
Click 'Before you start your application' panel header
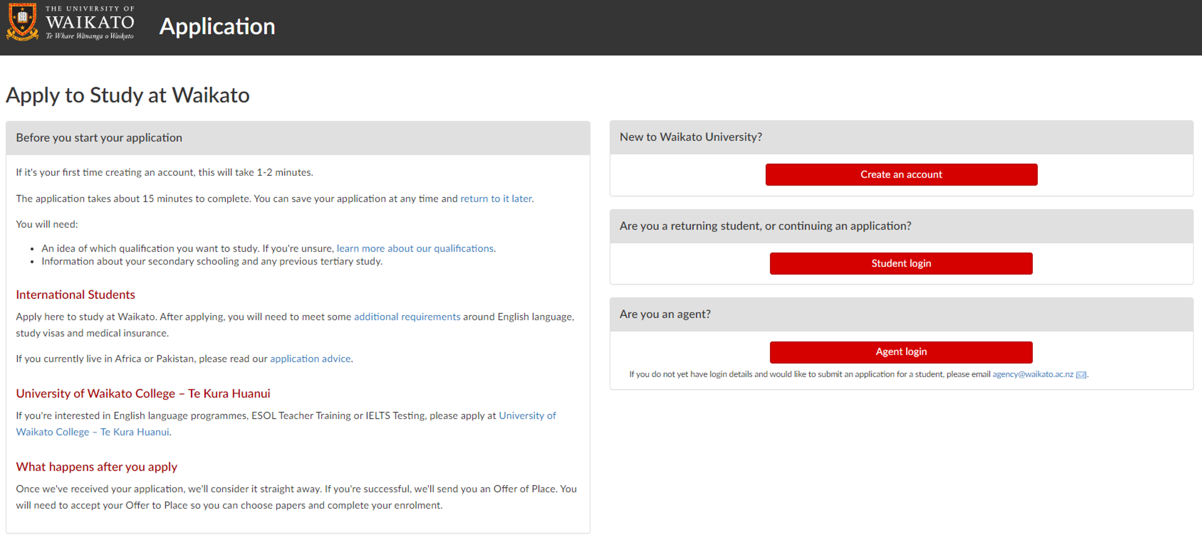(x=298, y=138)
